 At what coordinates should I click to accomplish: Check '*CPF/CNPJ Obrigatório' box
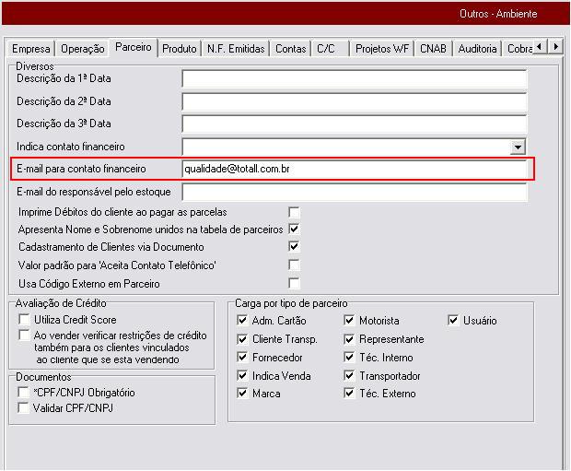pyautogui.click(x=25, y=393)
